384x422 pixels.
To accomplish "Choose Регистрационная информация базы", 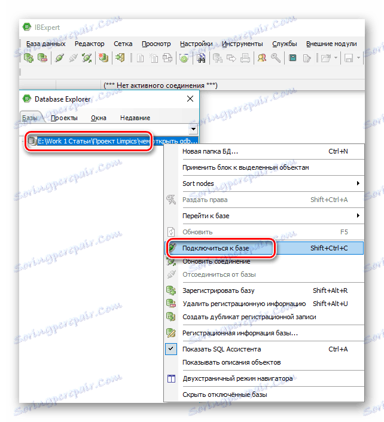I will pos(264,333).
